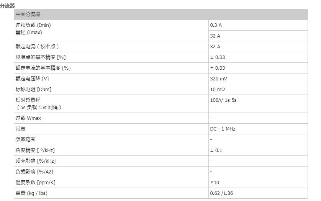Click the 频率范围 row label
The height and width of the screenshot is (201, 321).
(25, 140)
